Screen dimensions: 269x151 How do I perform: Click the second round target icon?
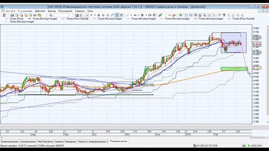(108, 15)
